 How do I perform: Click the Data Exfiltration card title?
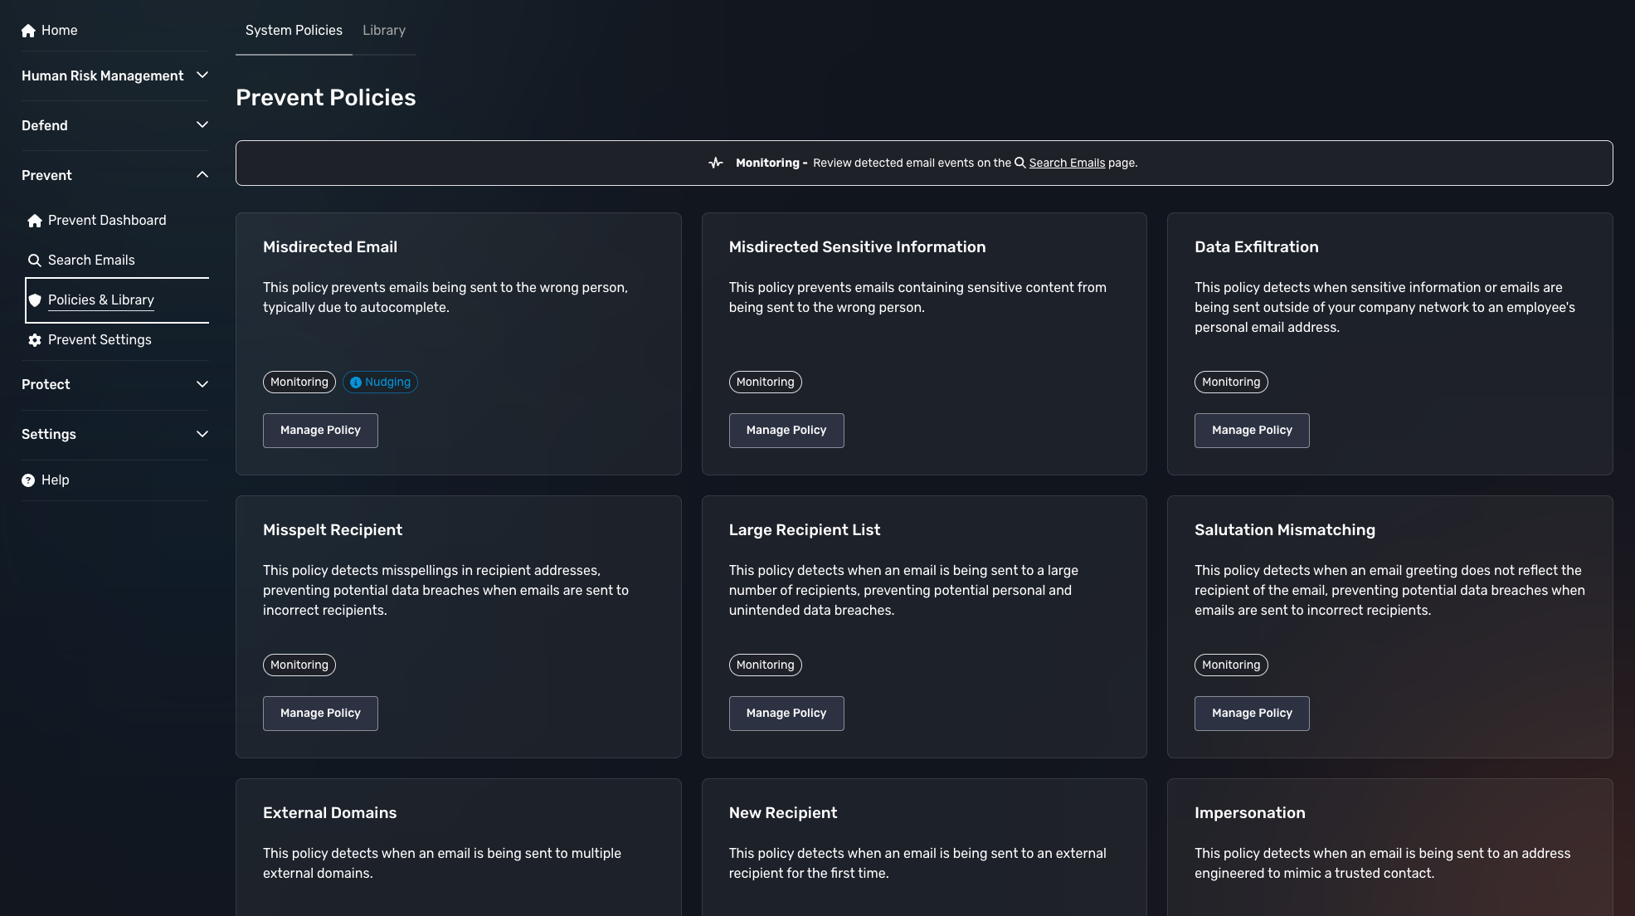pyautogui.click(x=1256, y=247)
